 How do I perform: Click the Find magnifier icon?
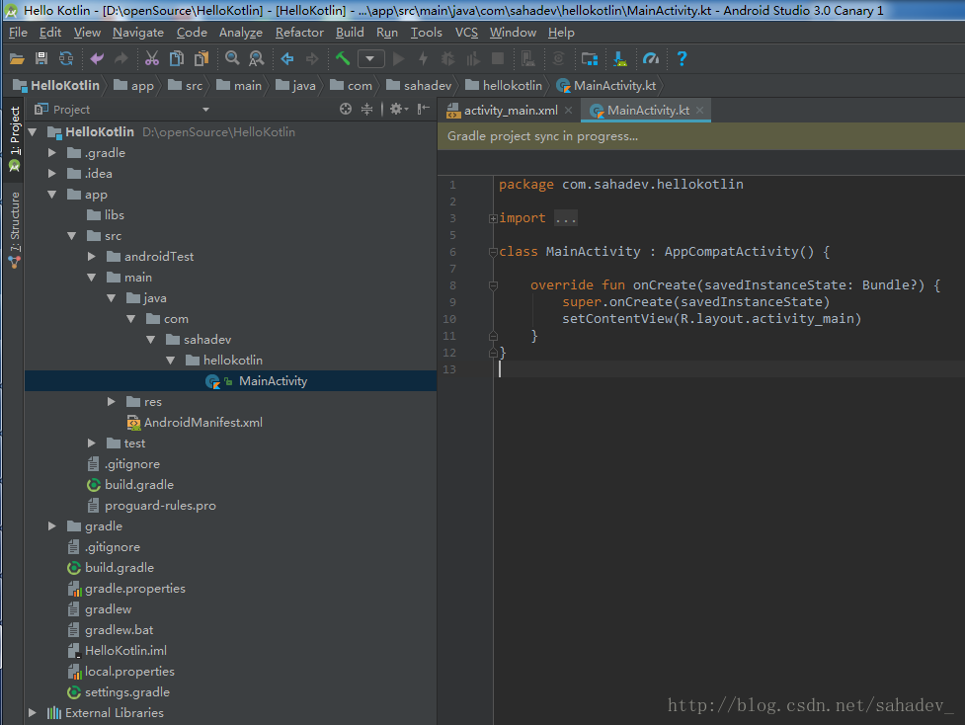click(x=232, y=59)
